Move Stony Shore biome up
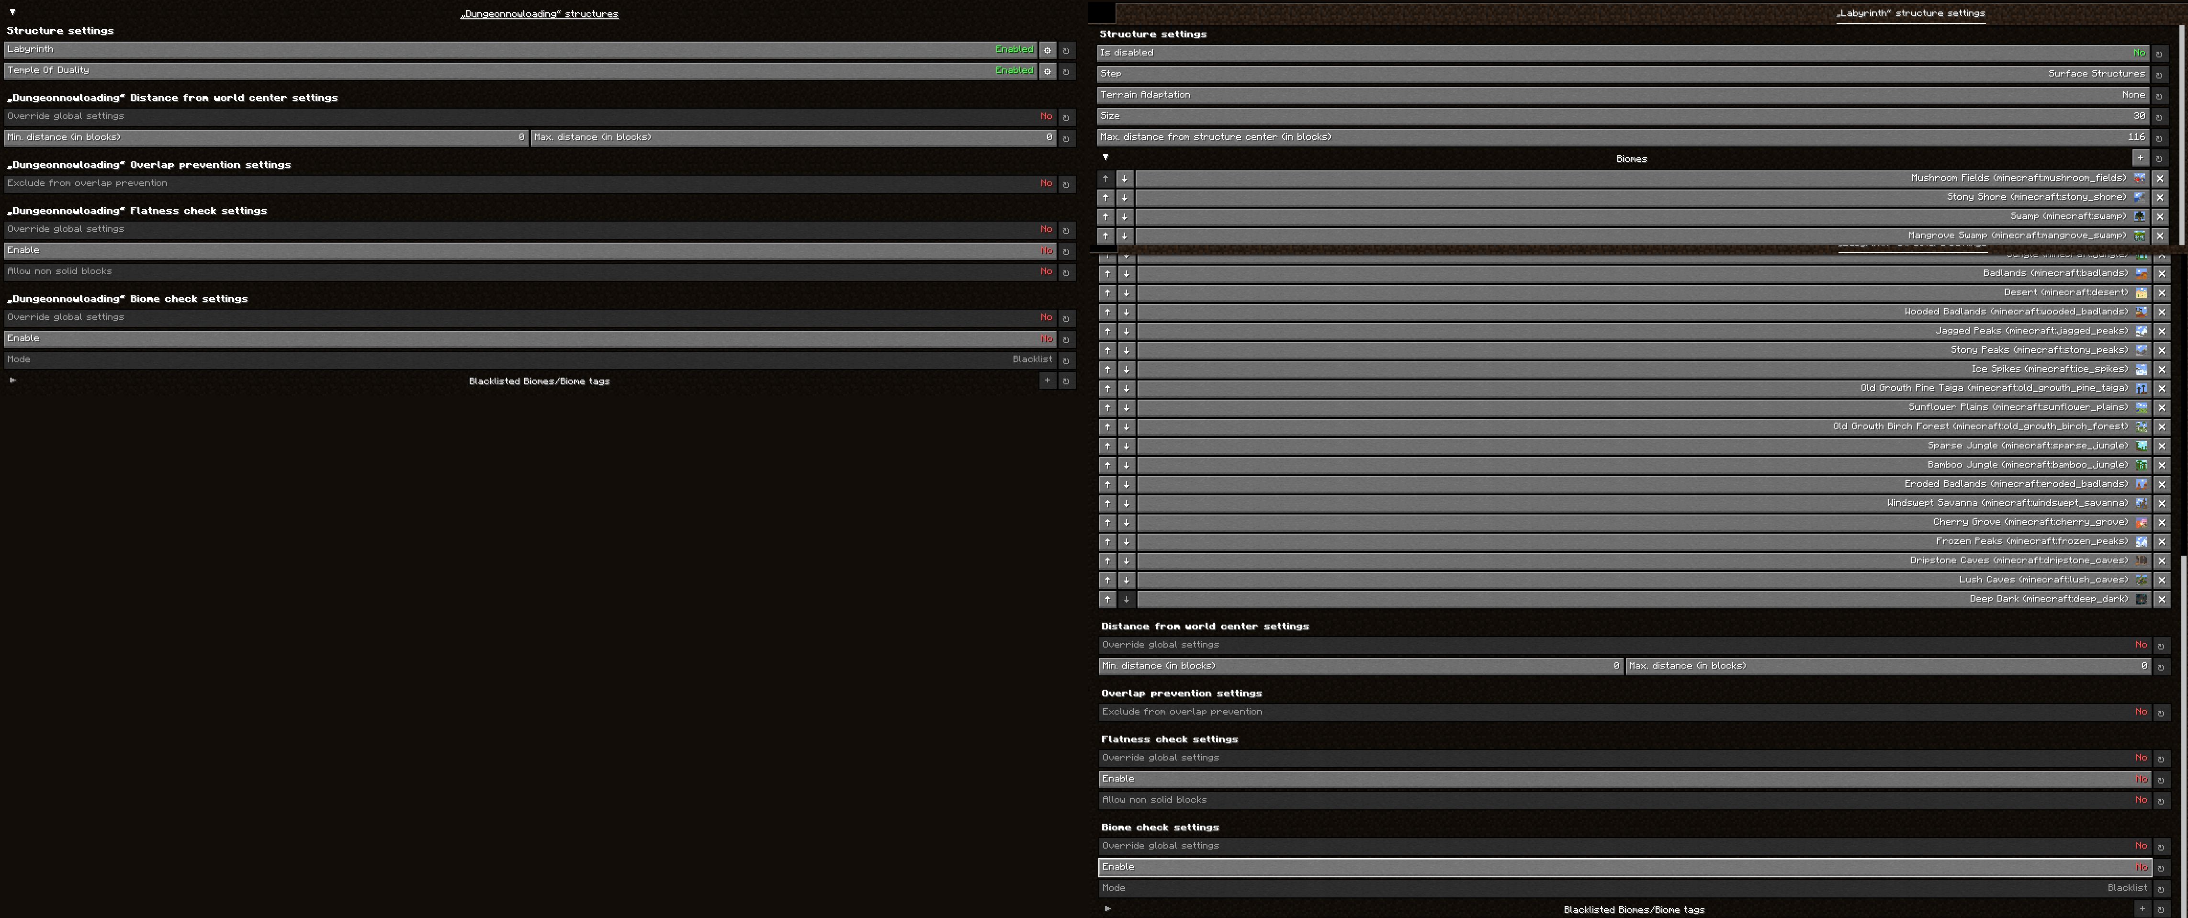 [1105, 198]
